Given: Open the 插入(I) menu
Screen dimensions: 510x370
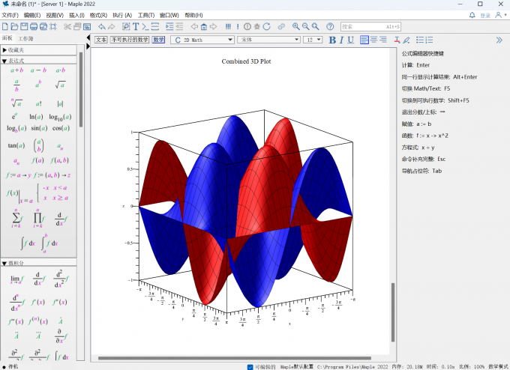Looking at the screenshot, I should tap(76, 15).
